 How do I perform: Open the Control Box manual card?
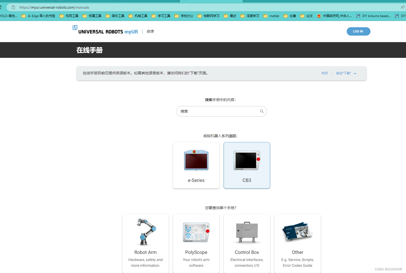[247, 243]
